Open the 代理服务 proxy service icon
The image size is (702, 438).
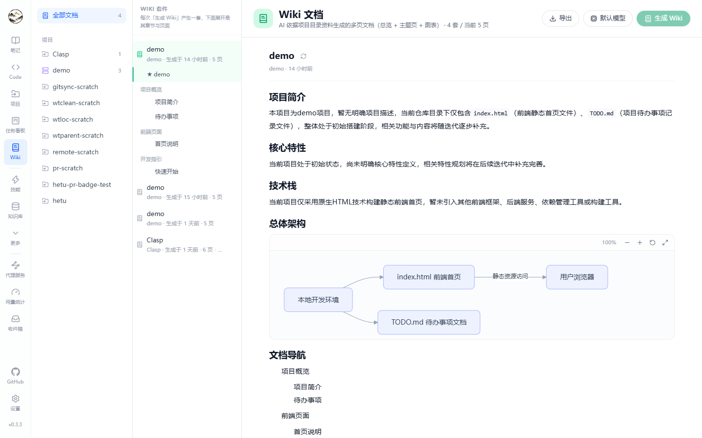pos(16,269)
